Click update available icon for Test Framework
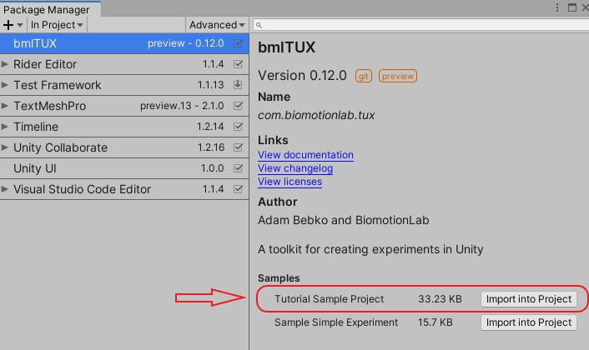The width and height of the screenshot is (589, 350). click(x=238, y=85)
